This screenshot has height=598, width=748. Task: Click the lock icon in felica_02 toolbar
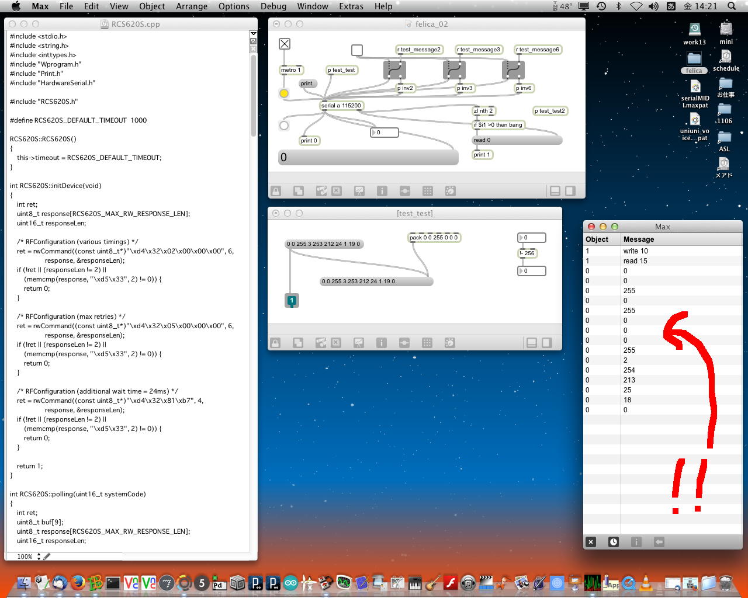tap(276, 191)
